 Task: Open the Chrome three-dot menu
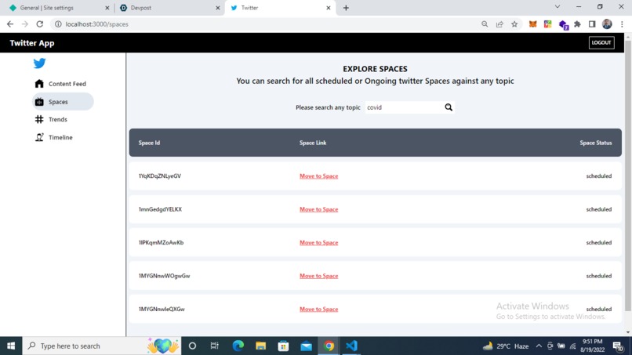pyautogui.click(x=622, y=24)
